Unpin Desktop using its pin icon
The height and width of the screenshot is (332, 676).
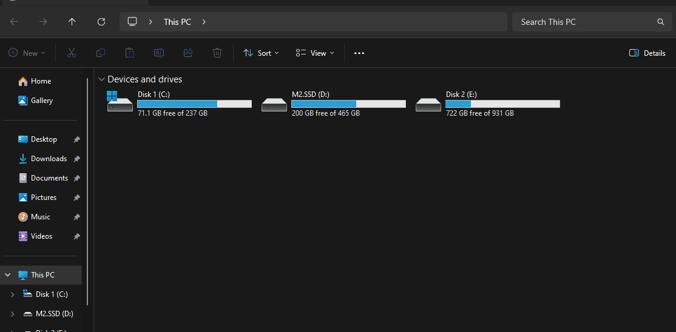(76, 139)
